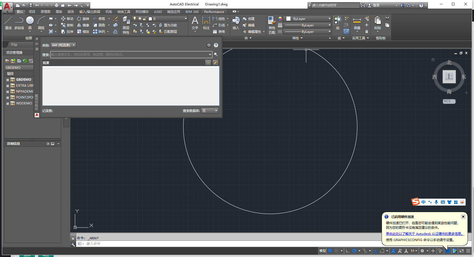Click the 镜像 (Mirror) tool

click(x=83, y=25)
